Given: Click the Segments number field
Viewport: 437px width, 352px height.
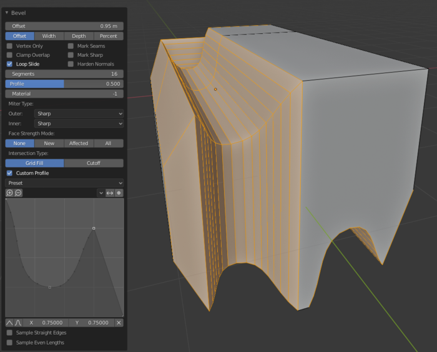Looking at the screenshot, I should coord(64,74).
